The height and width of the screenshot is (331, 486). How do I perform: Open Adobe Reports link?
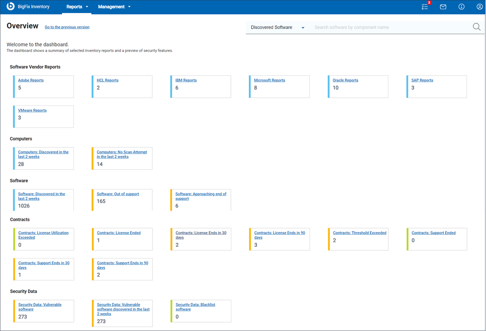tap(31, 80)
